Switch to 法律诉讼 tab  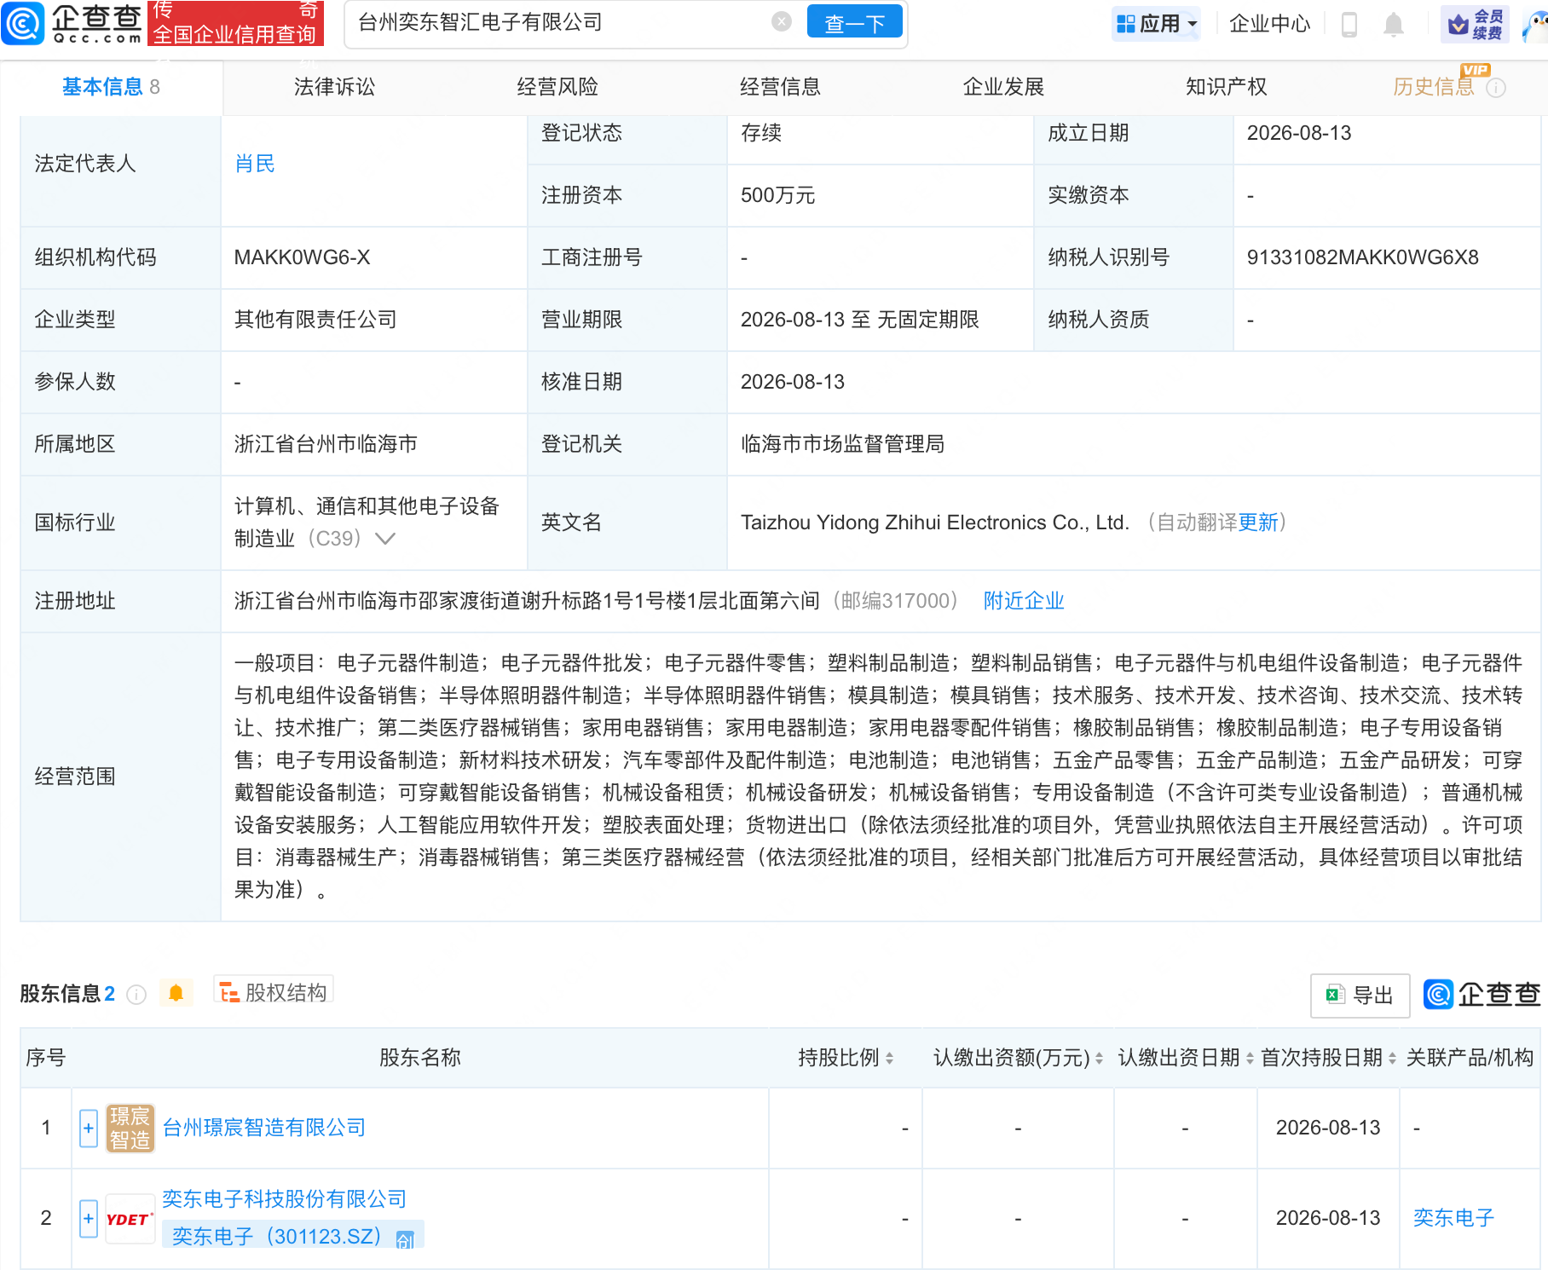[x=334, y=87]
